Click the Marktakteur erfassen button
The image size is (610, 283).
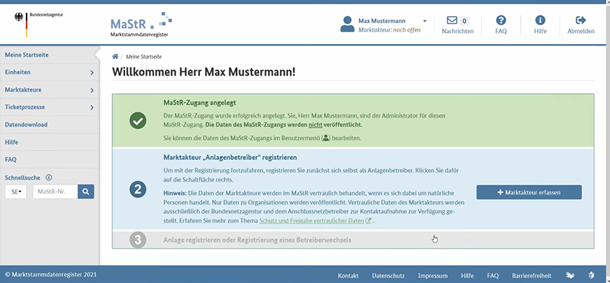tap(529, 192)
